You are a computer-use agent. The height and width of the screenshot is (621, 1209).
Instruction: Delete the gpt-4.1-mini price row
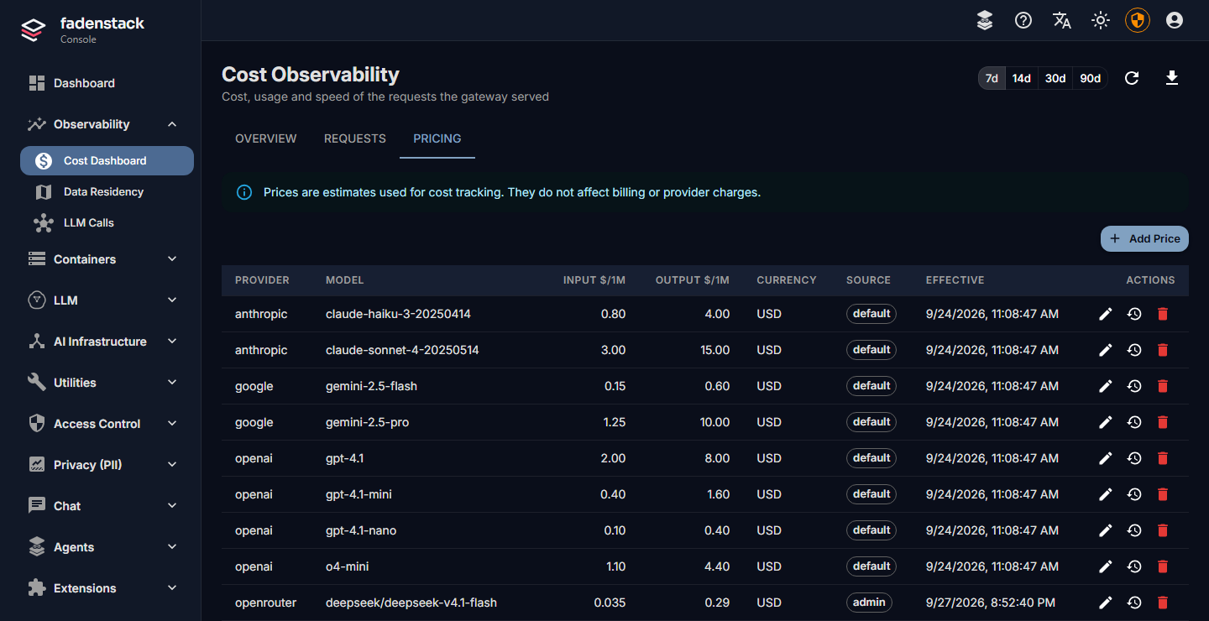[1163, 494]
